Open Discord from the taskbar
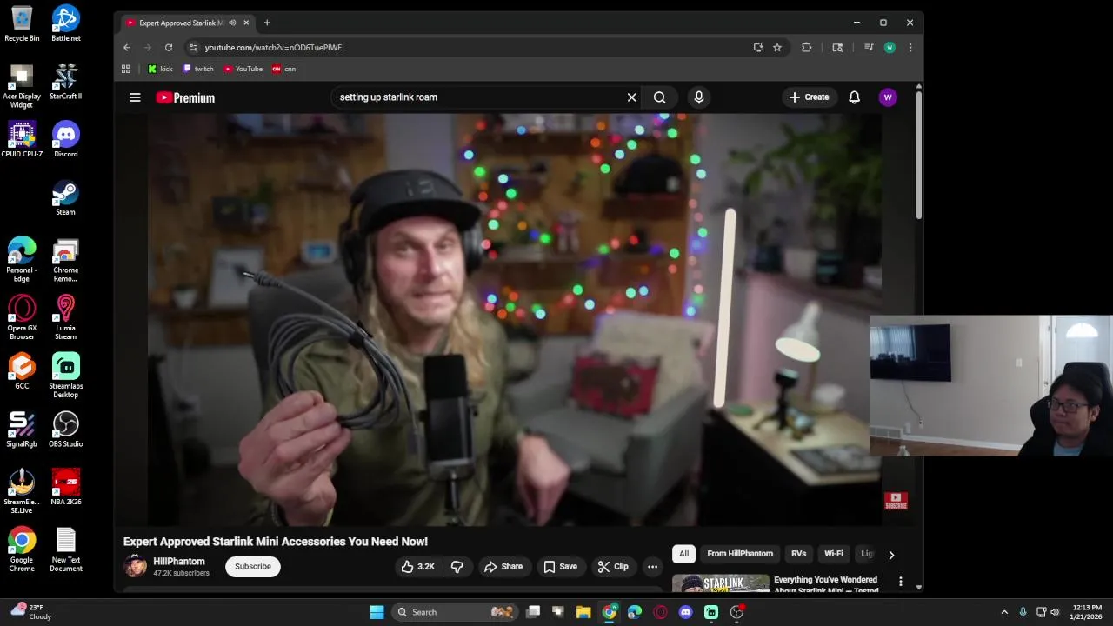 tap(686, 612)
